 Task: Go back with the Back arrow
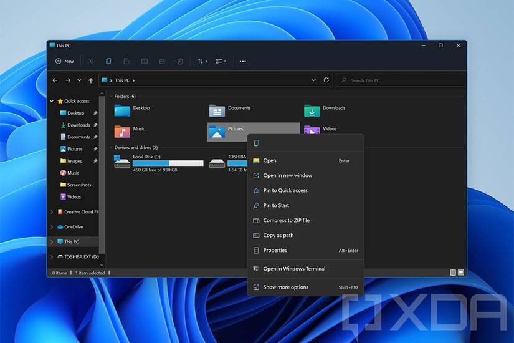point(55,80)
